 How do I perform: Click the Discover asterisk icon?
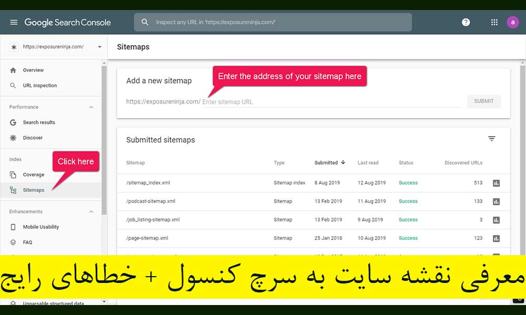coord(13,138)
